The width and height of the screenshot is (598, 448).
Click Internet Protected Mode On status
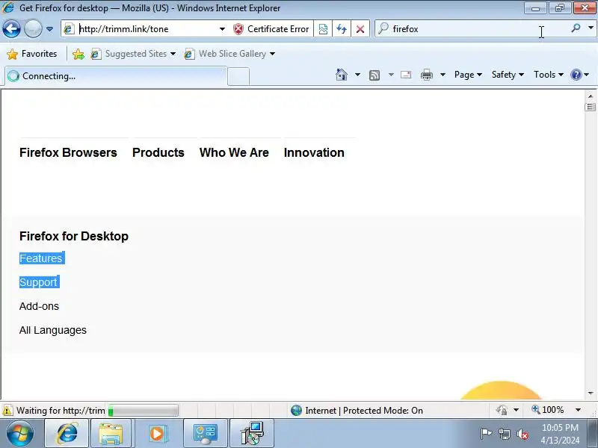(357, 411)
